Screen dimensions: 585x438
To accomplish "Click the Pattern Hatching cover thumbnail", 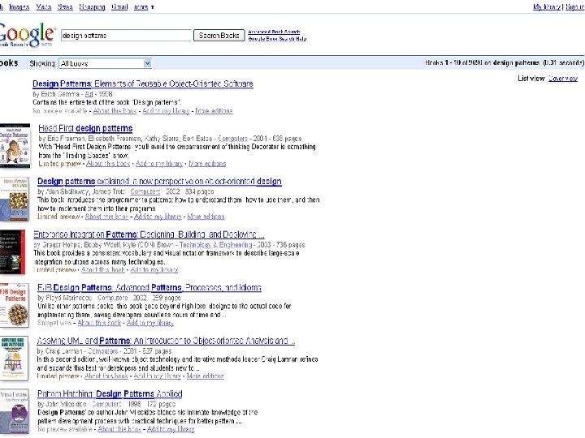I will [x=14, y=411].
